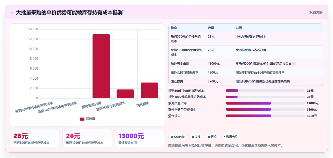Screen dimensions: 333x158
Task: Click the progress bar for 采购1000件的单件采购成本
Action: tap(265, 97)
